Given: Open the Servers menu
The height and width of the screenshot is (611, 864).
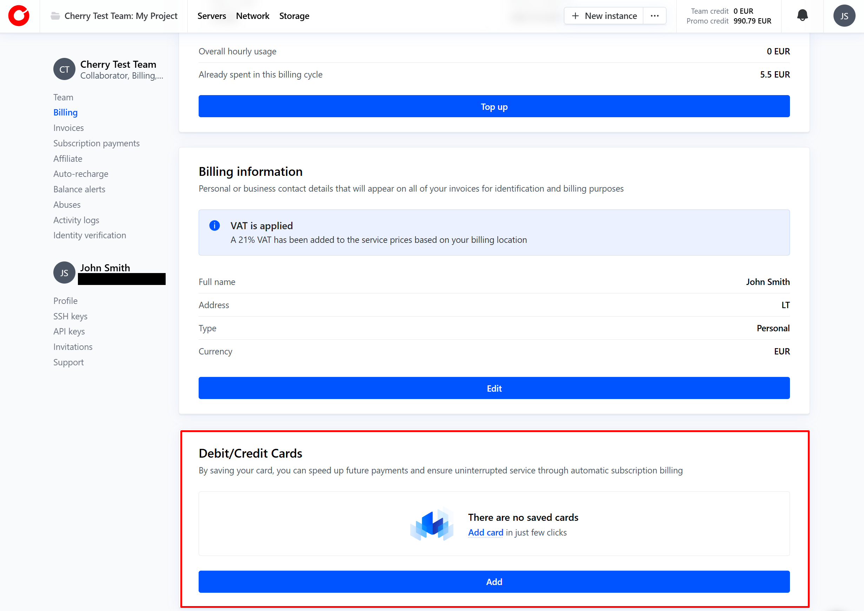Looking at the screenshot, I should point(212,16).
